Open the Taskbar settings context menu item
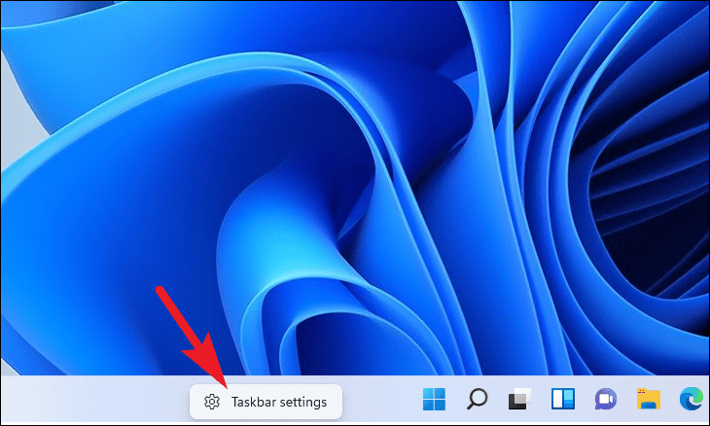Viewport: 710px width, 426px height. coord(266,402)
